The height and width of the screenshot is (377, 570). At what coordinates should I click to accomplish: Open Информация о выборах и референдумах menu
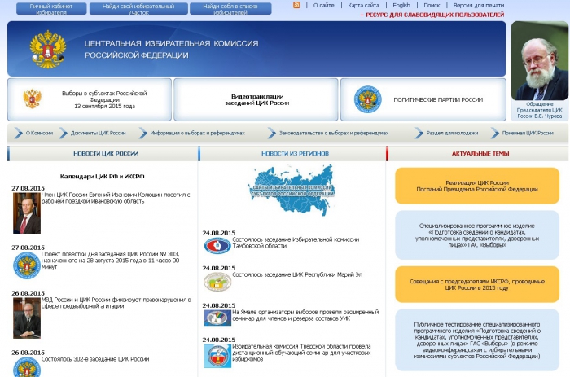point(197,133)
